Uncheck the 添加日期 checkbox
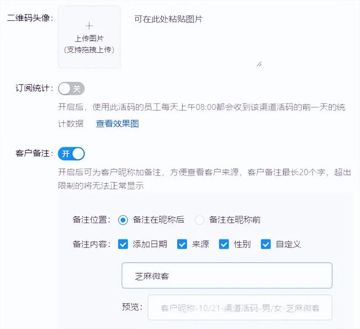Image resolution: width=360 pixels, height=329 pixels. 123,244
